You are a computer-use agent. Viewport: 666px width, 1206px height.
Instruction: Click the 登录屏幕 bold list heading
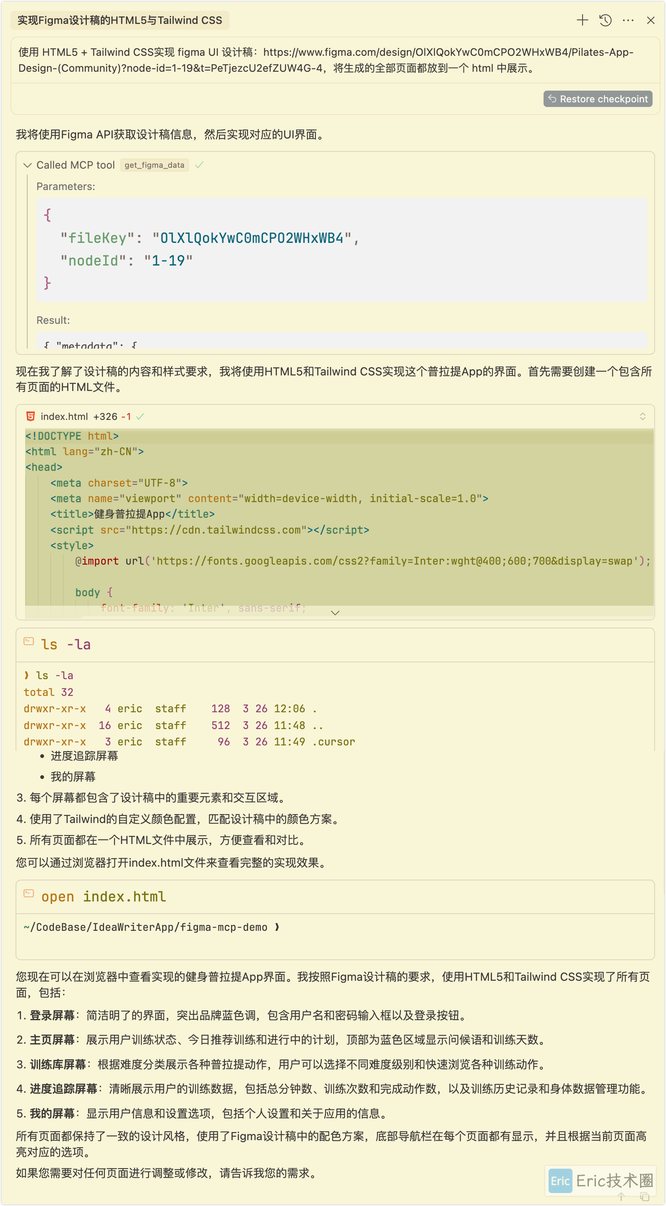[x=52, y=1016]
